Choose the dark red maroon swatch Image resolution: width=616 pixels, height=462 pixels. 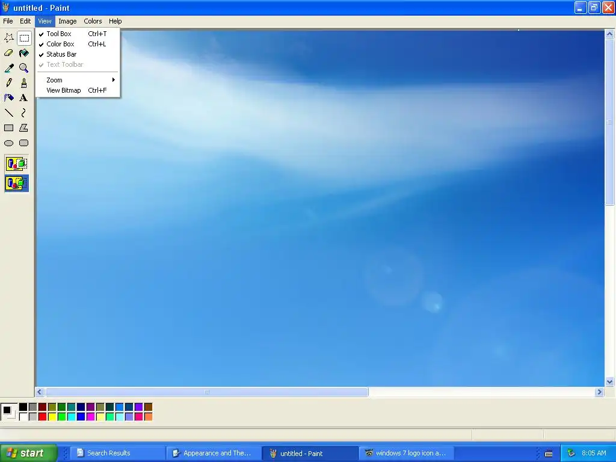43,407
